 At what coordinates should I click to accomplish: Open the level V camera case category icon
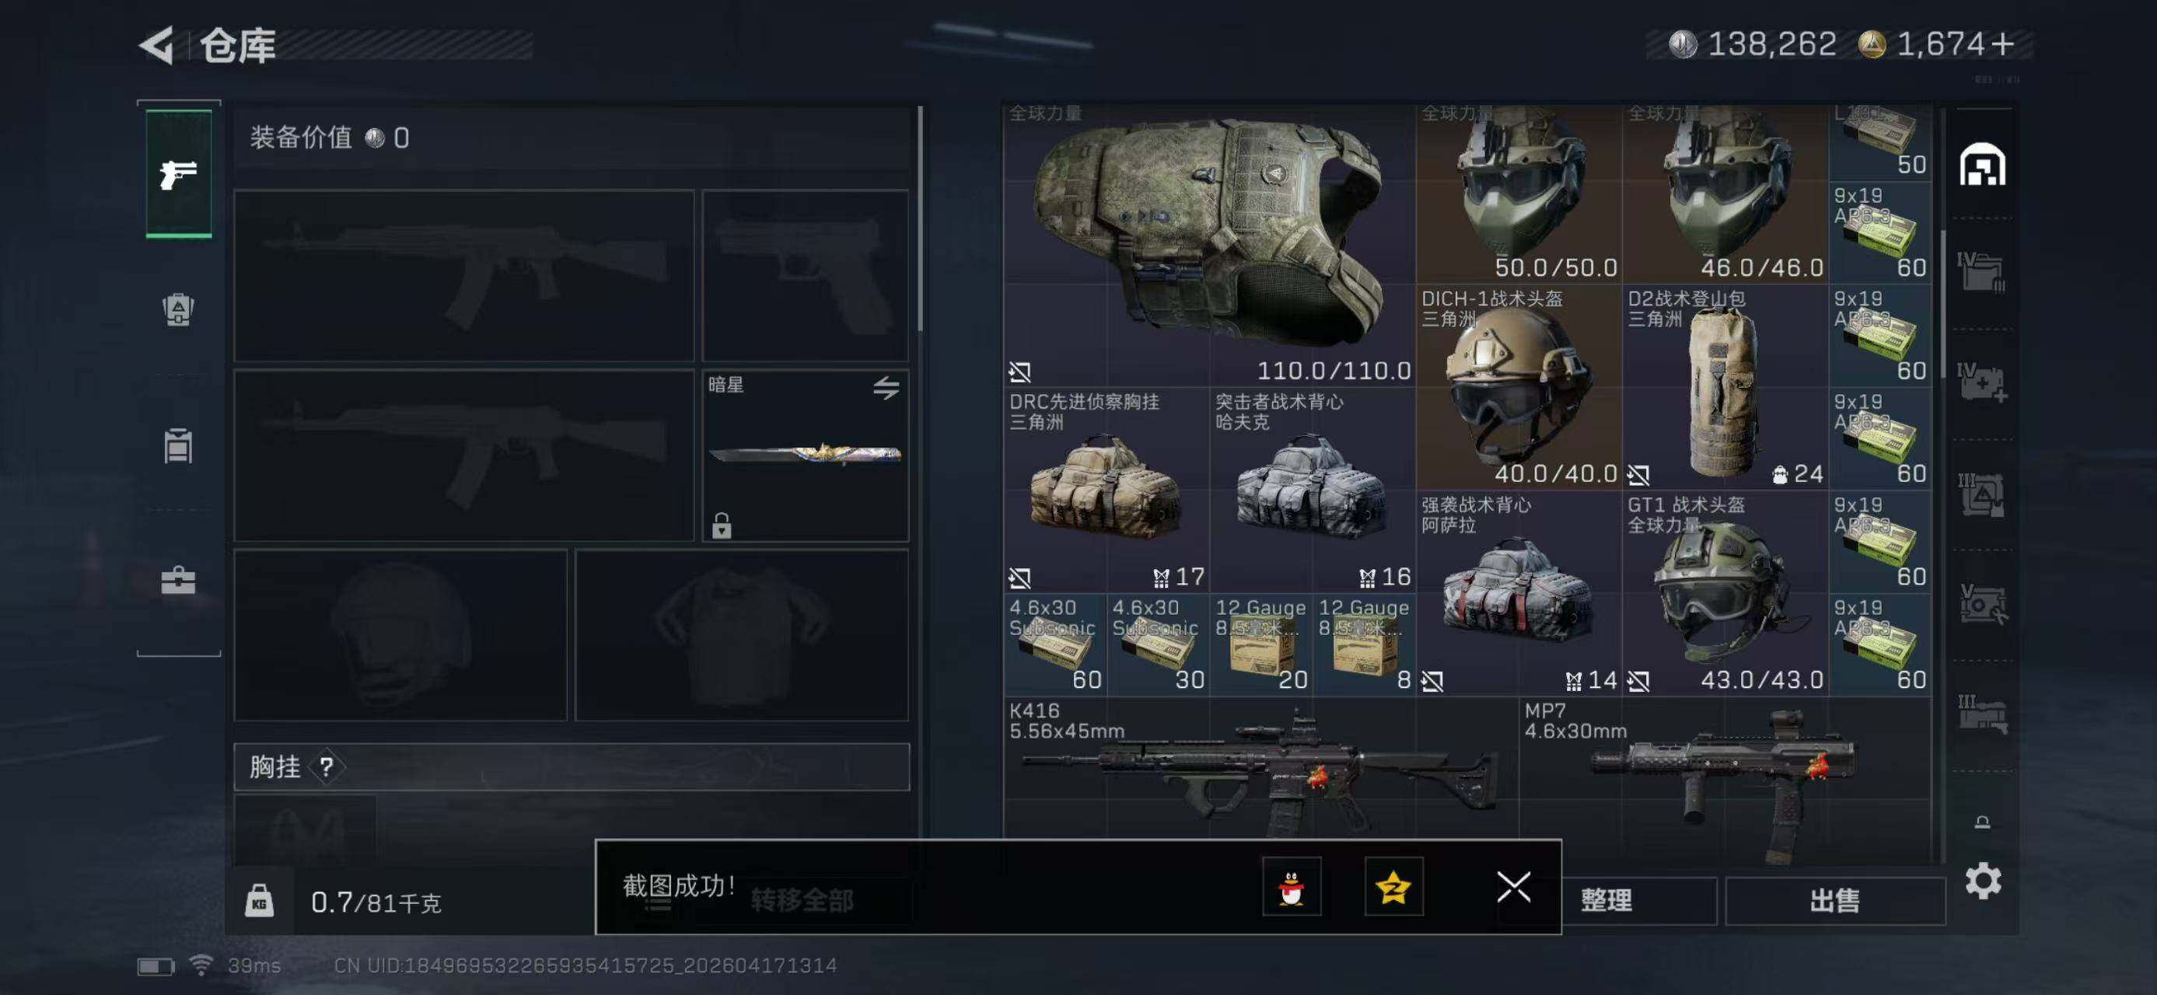[1982, 603]
